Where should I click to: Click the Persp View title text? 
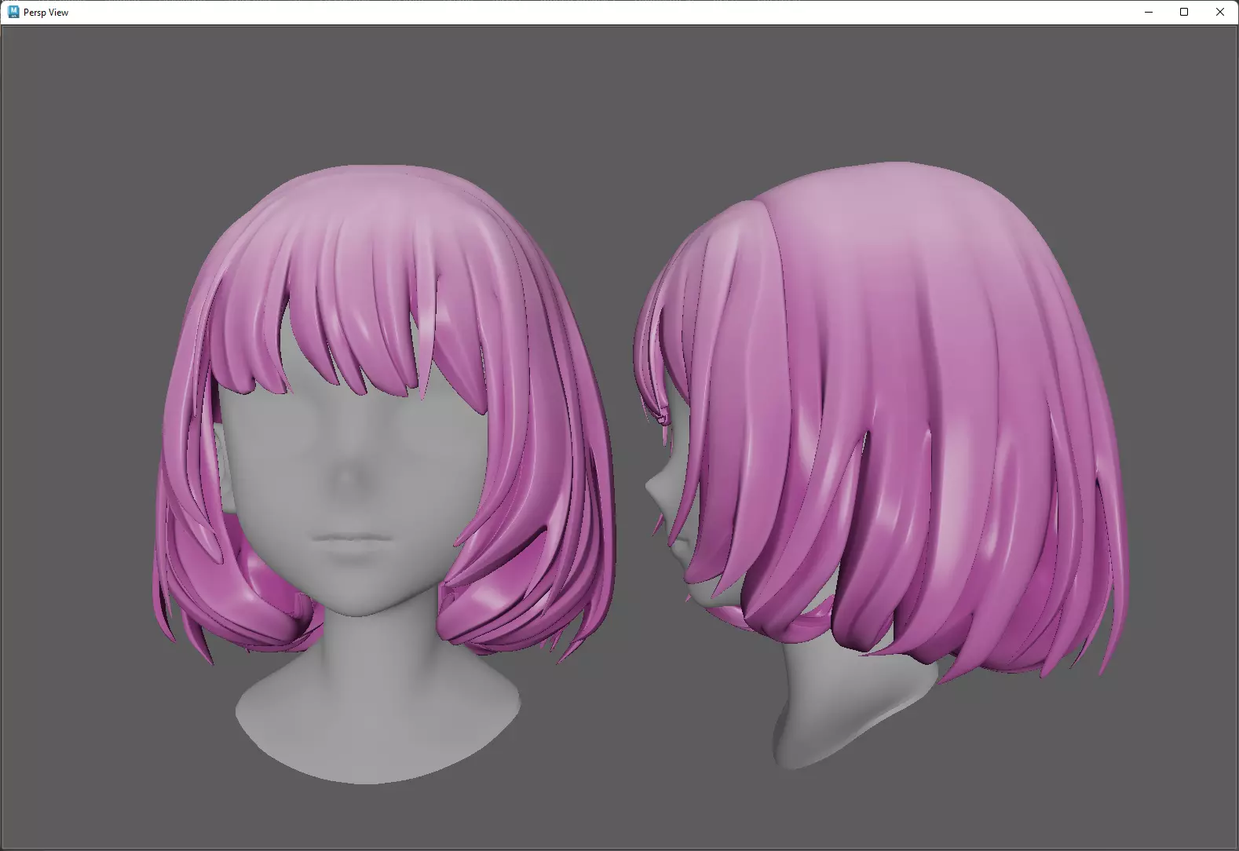coord(46,13)
